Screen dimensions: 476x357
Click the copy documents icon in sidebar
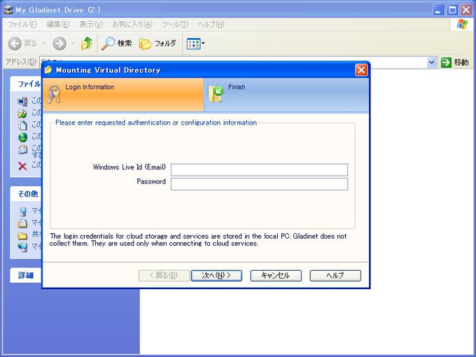click(x=23, y=125)
